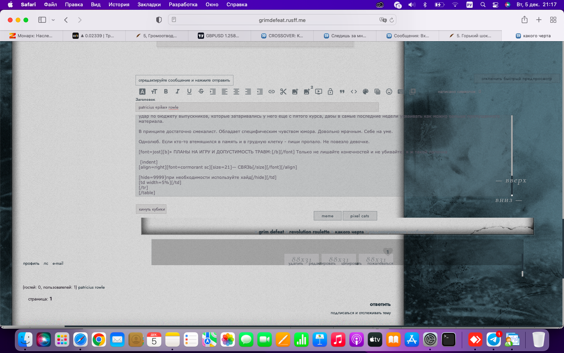Toggle bold text formatting
The width and height of the screenshot is (564, 353).
[x=166, y=91]
